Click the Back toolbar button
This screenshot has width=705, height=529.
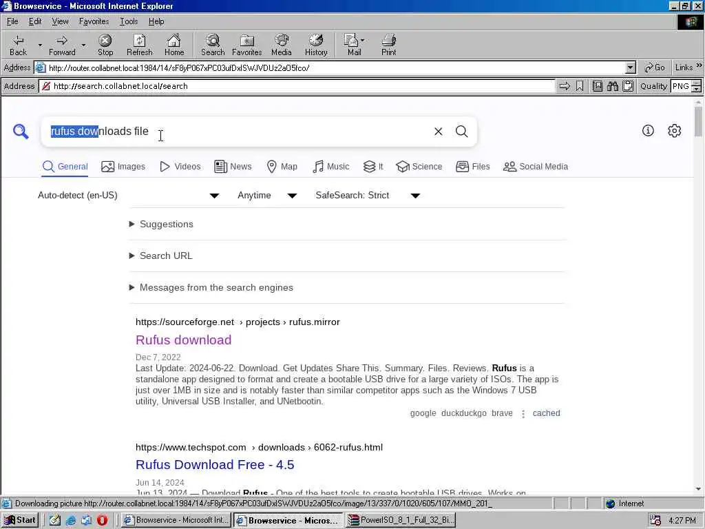(18, 45)
